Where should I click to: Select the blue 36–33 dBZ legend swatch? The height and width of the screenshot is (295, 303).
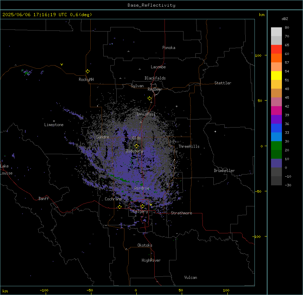[276, 128]
